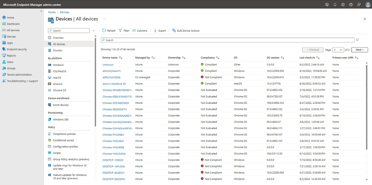This screenshot has width=372, height=185.
Task: Sort by Last check-in column
Action: [x=318, y=58]
